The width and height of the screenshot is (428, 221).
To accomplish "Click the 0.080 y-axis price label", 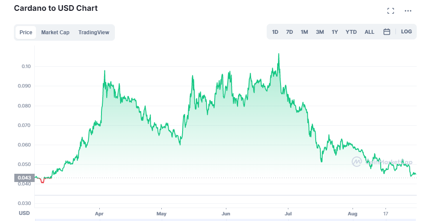I will tap(24, 106).
